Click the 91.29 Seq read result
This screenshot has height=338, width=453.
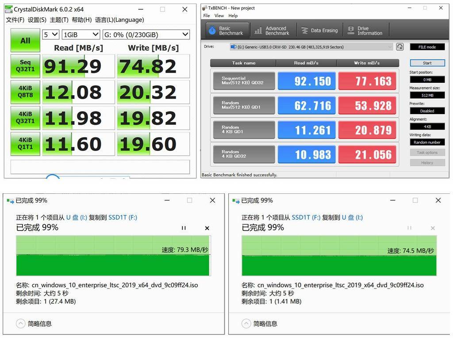(x=78, y=66)
